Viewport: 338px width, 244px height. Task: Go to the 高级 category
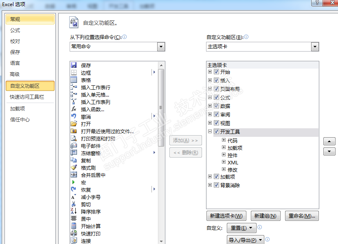coord(30,74)
